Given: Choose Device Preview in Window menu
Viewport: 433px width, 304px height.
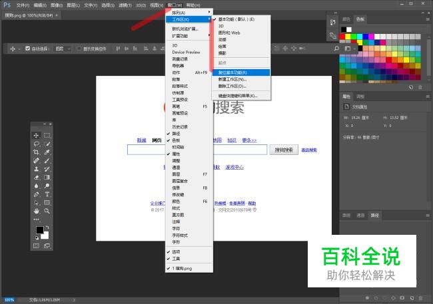Looking at the screenshot, I should [x=189, y=52].
